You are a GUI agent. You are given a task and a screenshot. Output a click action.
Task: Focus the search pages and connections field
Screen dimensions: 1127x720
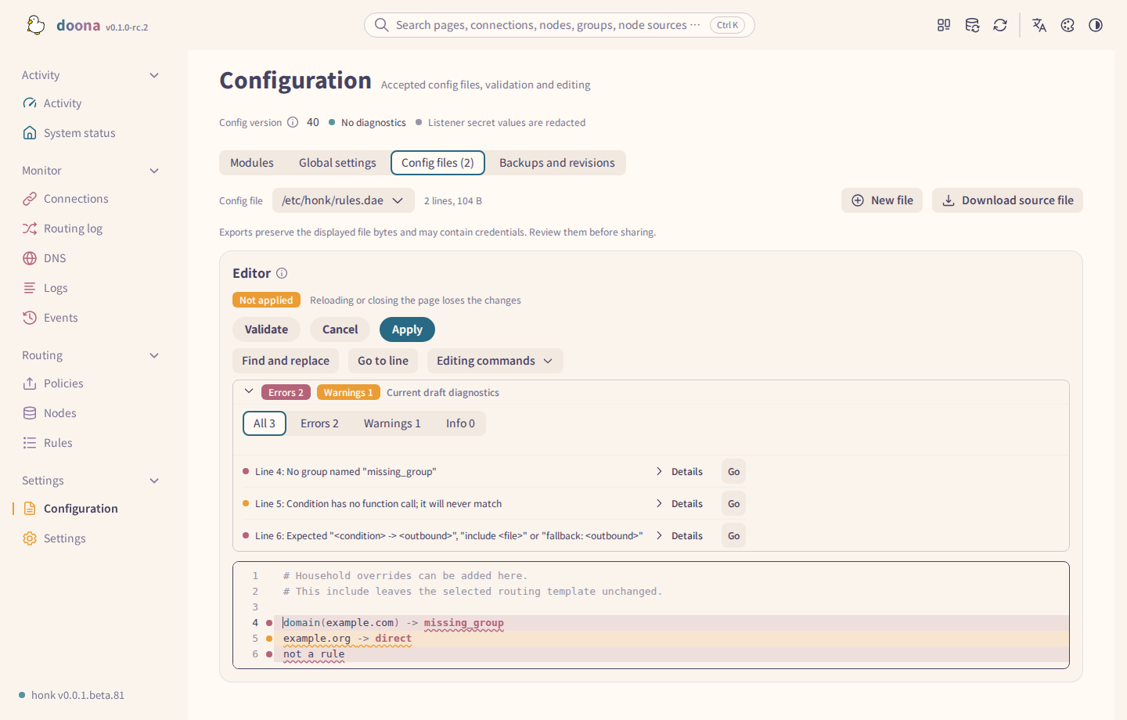pyautogui.click(x=560, y=25)
